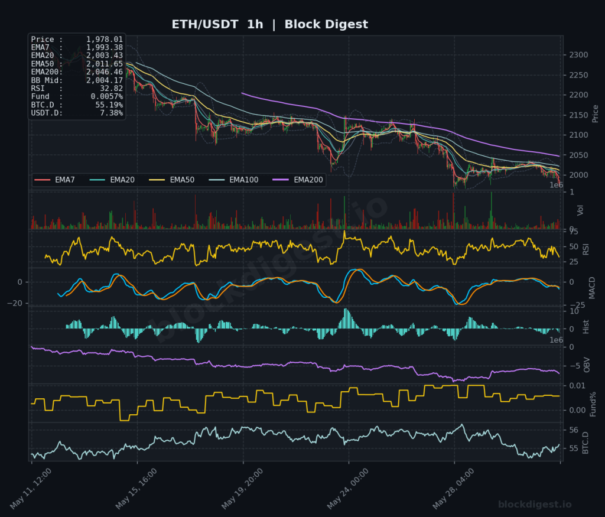Click the BTC.D axis 56 tick
The image size is (605, 517).
click(x=573, y=430)
